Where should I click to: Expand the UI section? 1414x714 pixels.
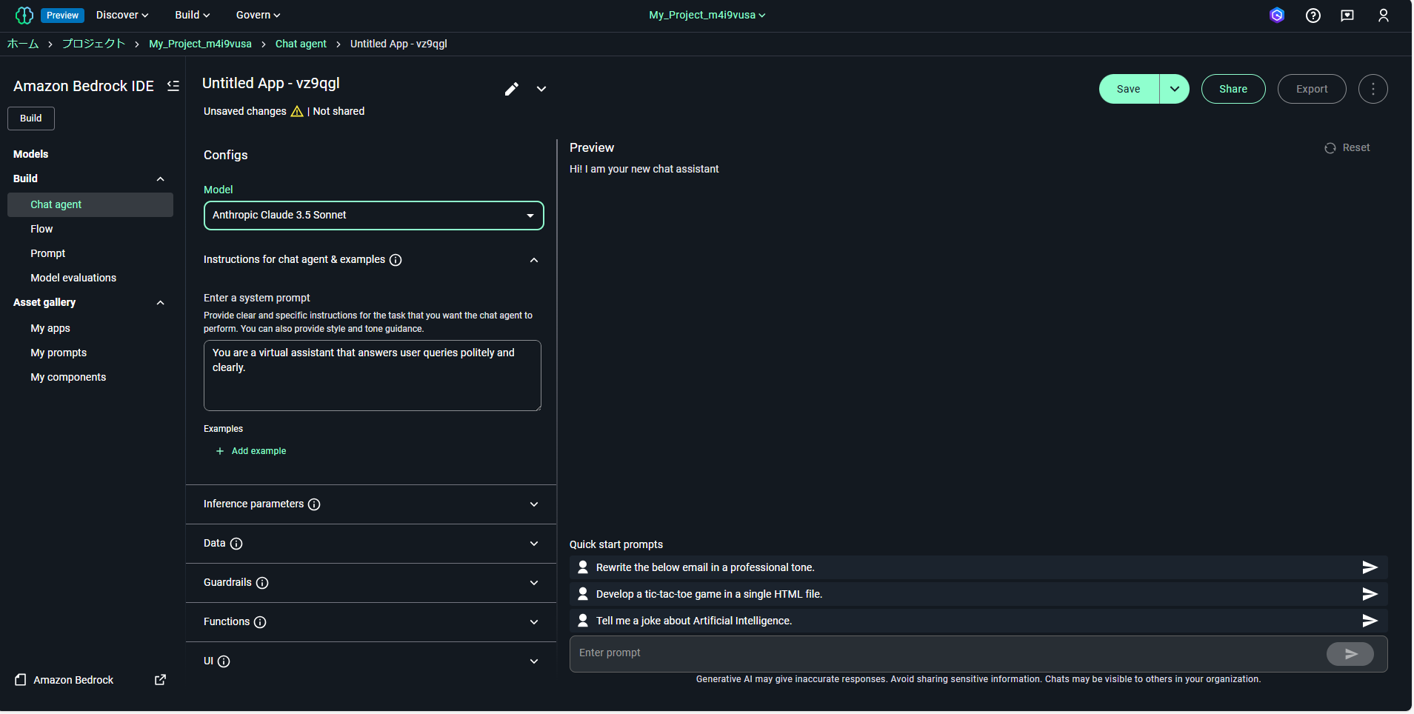click(534, 661)
